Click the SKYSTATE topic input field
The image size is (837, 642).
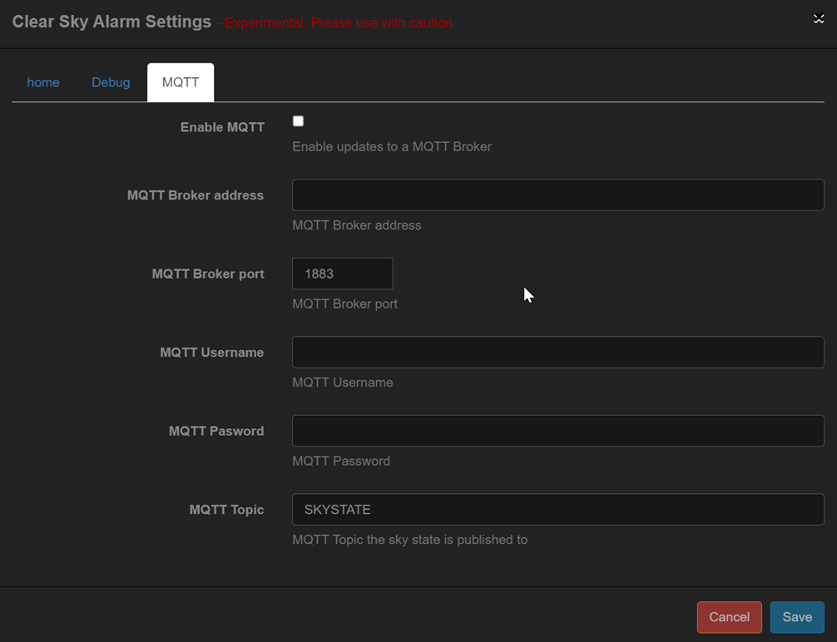pyautogui.click(x=557, y=509)
